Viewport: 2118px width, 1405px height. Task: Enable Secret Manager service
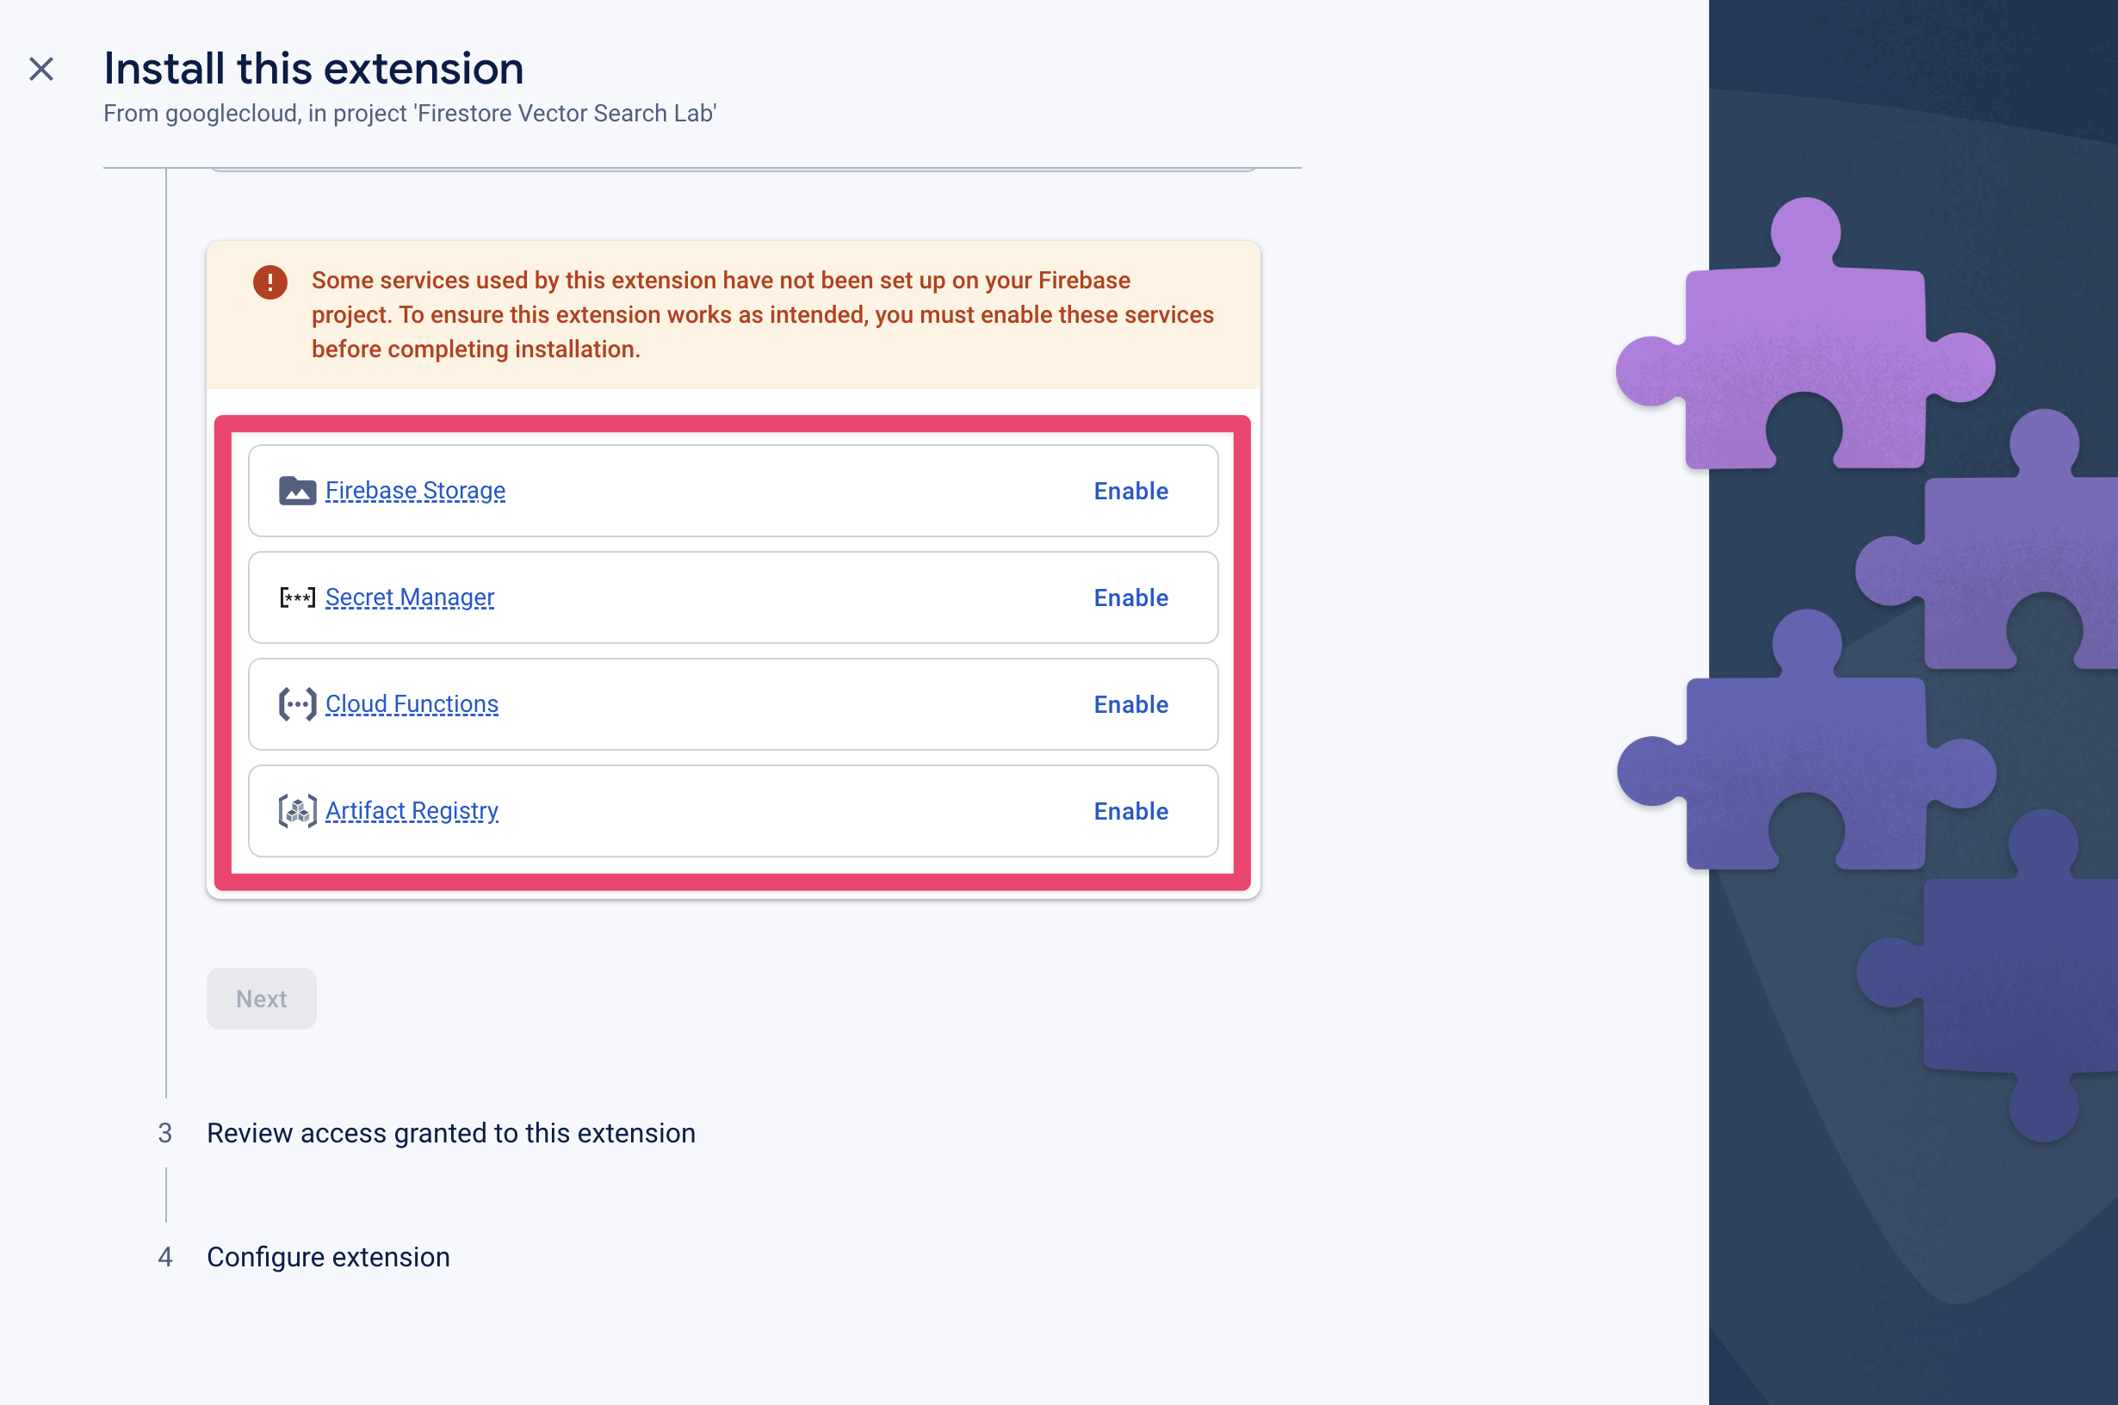click(x=1130, y=597)
